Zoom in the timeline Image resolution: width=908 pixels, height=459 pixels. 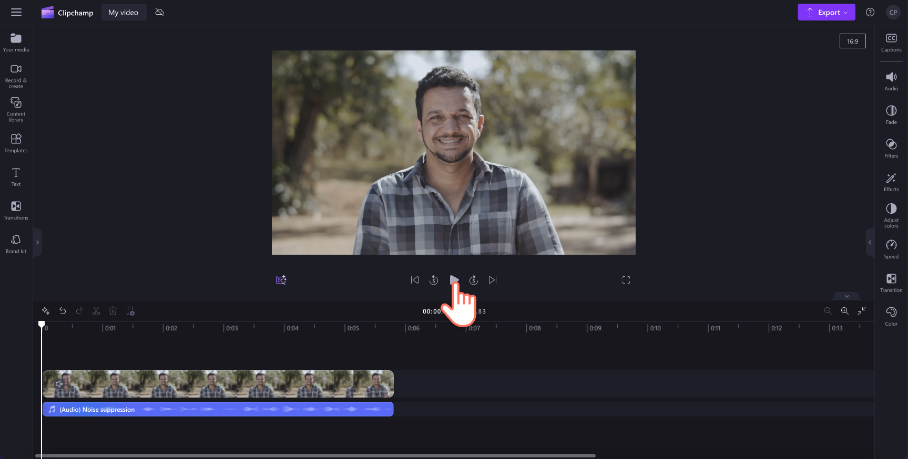tap(845, 311)
